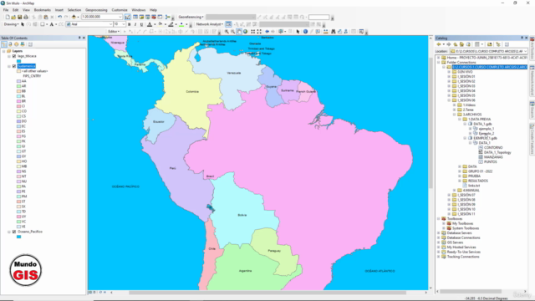Open the Customize menu

[x=120, y=10]
